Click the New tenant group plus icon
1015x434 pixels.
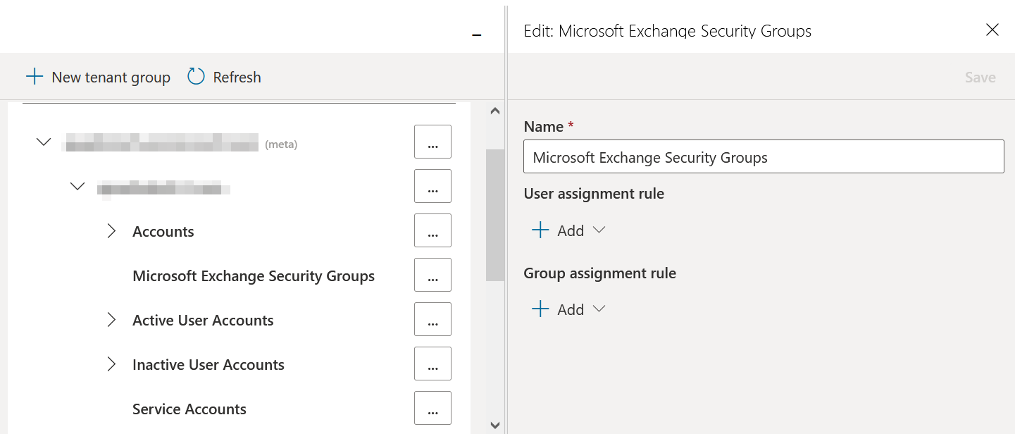click(35, 77)
